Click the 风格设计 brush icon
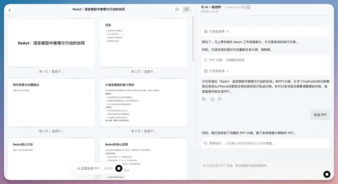The image size is (338, 184). point(206,143)
